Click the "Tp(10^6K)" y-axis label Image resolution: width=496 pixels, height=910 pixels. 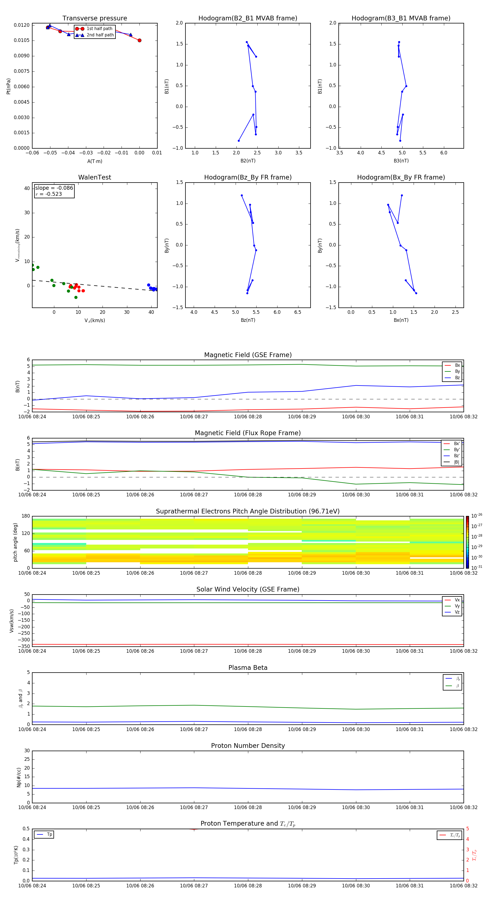coord(16,855)
